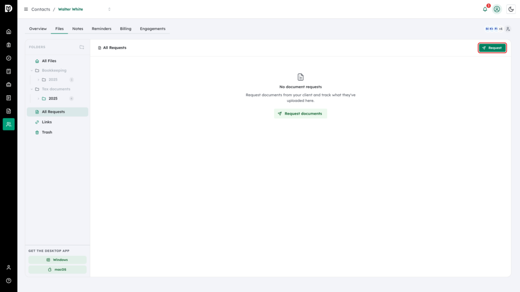Click the app logo in the sidebar

click(x=9, y=8)
